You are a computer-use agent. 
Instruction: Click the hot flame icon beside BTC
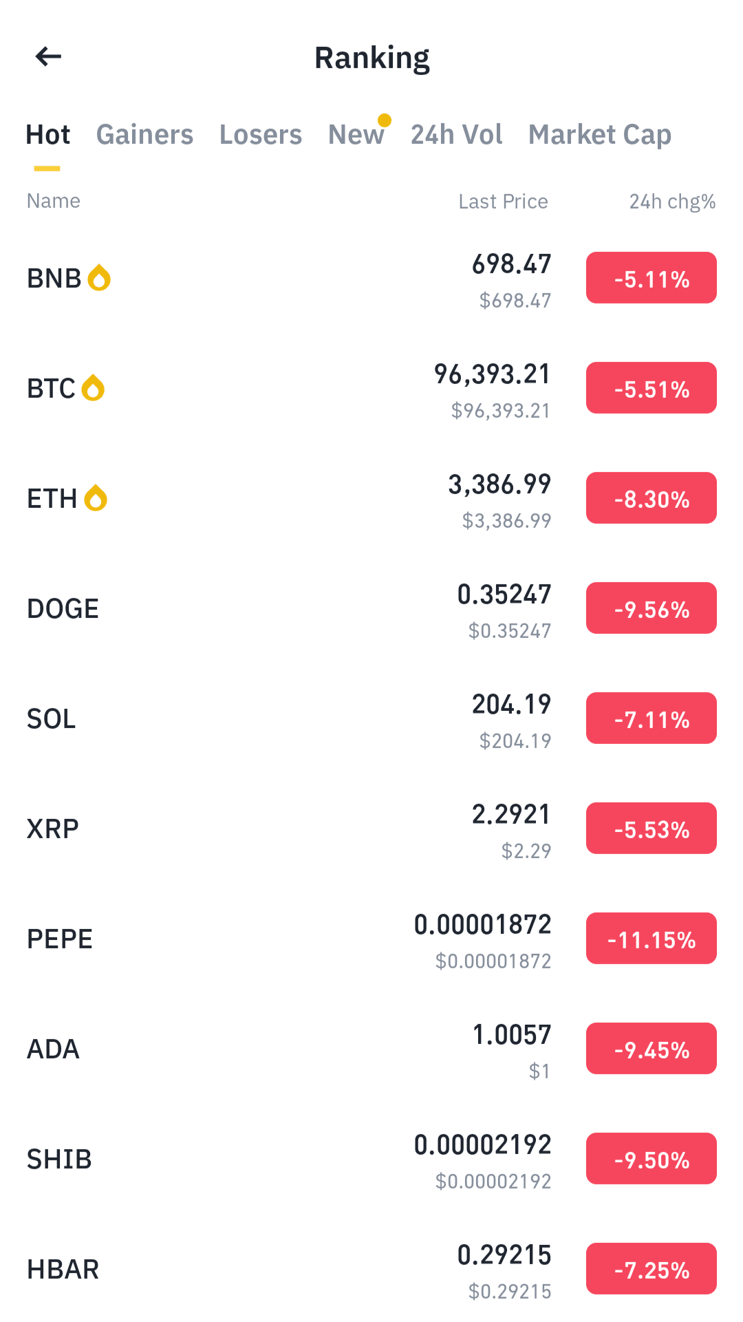point(93,388)
